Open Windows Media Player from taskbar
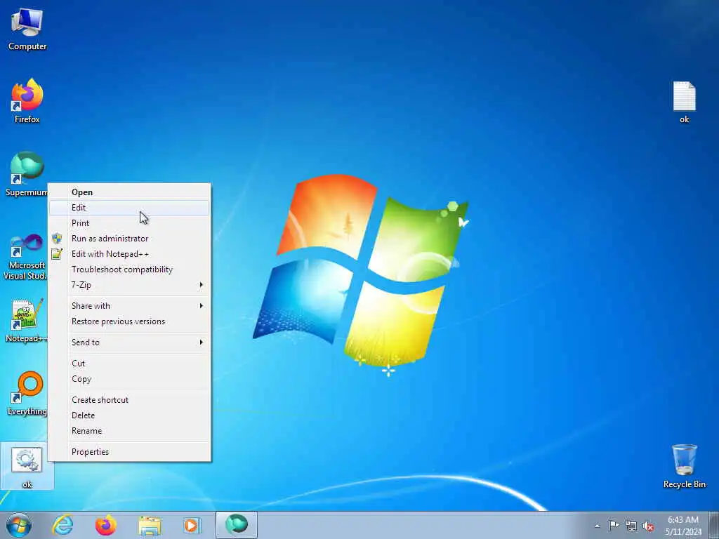 point(191,525)
